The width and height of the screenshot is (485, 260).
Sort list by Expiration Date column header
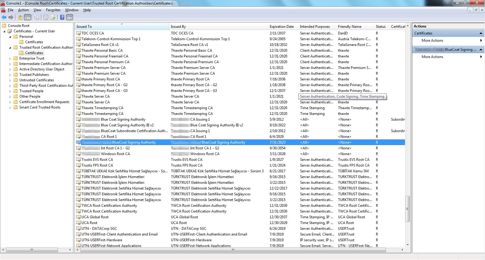pyautogui.click(x=282, y=27)
